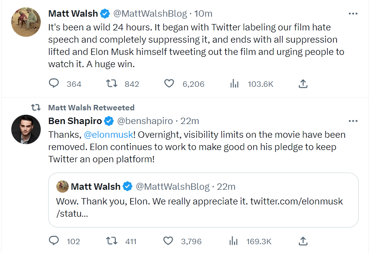Viewport: 369px width, 253px height.
Task: Open Matt Walsh's profile name link
Action: [x=73, y=14]
